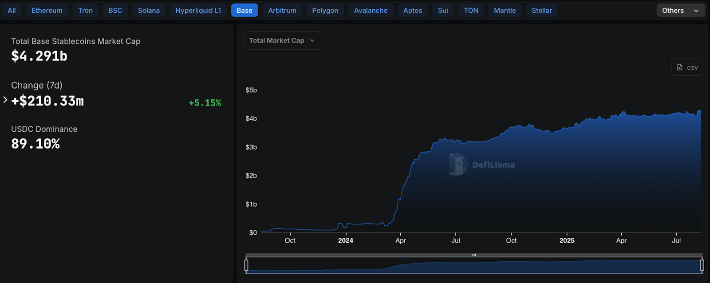Select the Avalanche chain tab

pos(371,10)
